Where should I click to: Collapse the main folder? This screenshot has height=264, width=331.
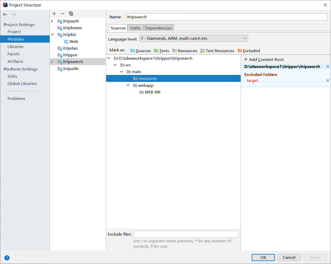click(122, 72)
